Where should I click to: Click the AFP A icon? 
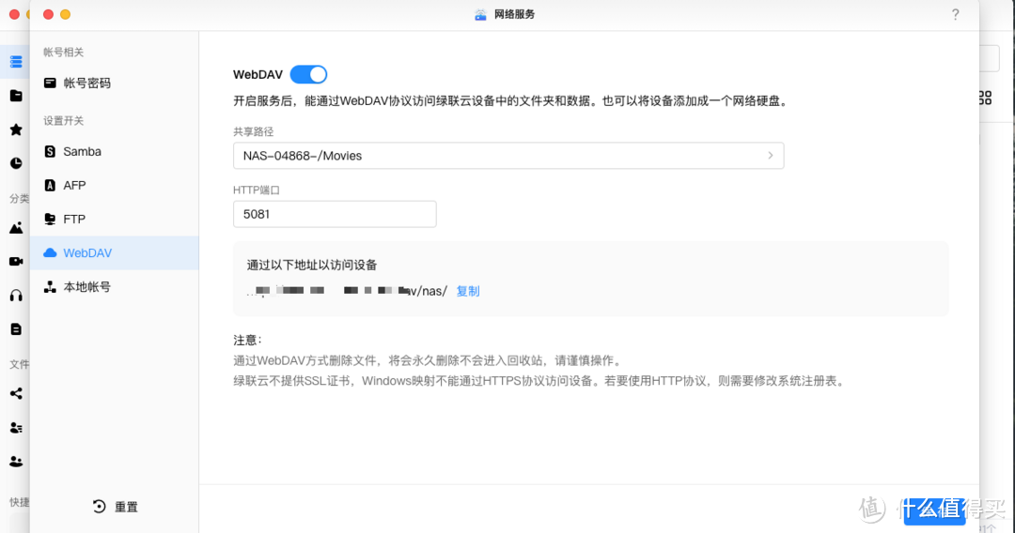(x=50, y=186)
